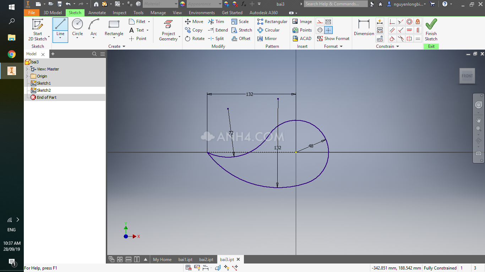Switch to bai1.ipt document tab
Image resolution: width=485 pixels, height=272 pixels.
[185, 260]
